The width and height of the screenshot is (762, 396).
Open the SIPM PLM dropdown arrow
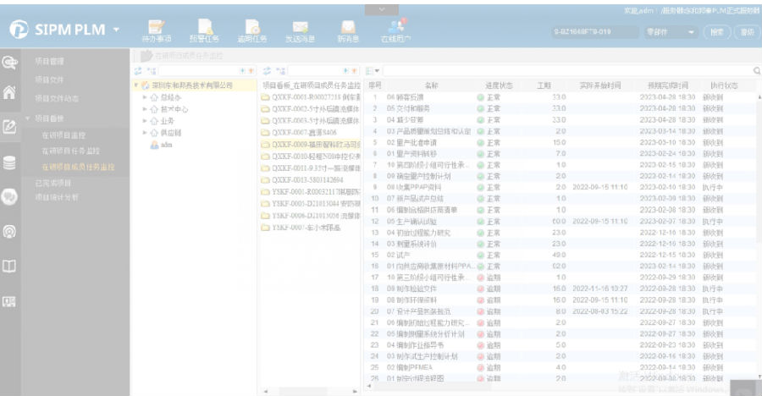[x=116, y=30]
